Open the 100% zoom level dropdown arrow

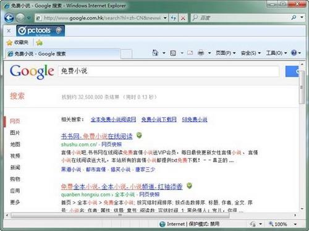295,224
